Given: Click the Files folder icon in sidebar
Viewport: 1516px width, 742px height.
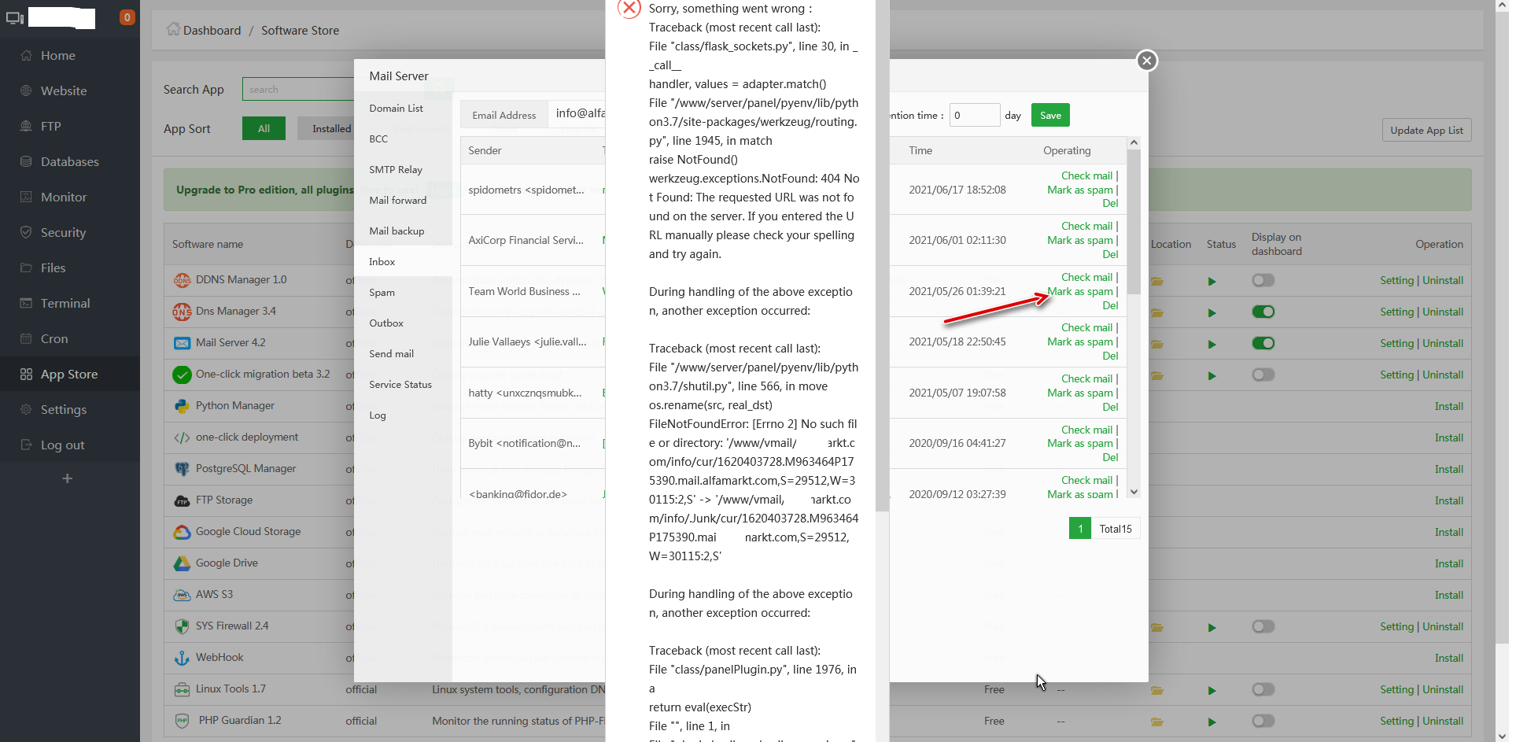Looking at the screenshot, I should tap(26, 268).
